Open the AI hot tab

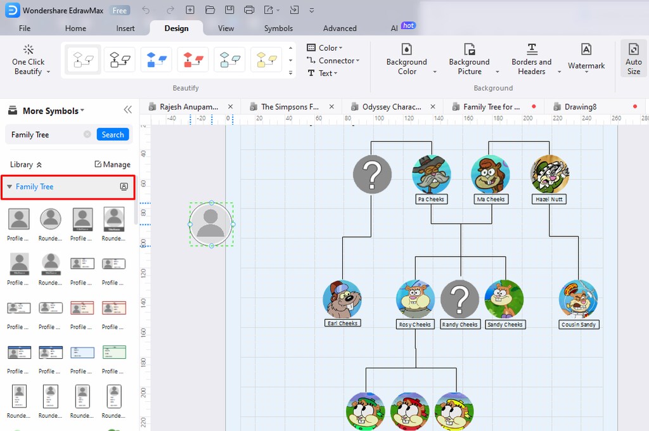pyautogui.click(x=402, y=27)
